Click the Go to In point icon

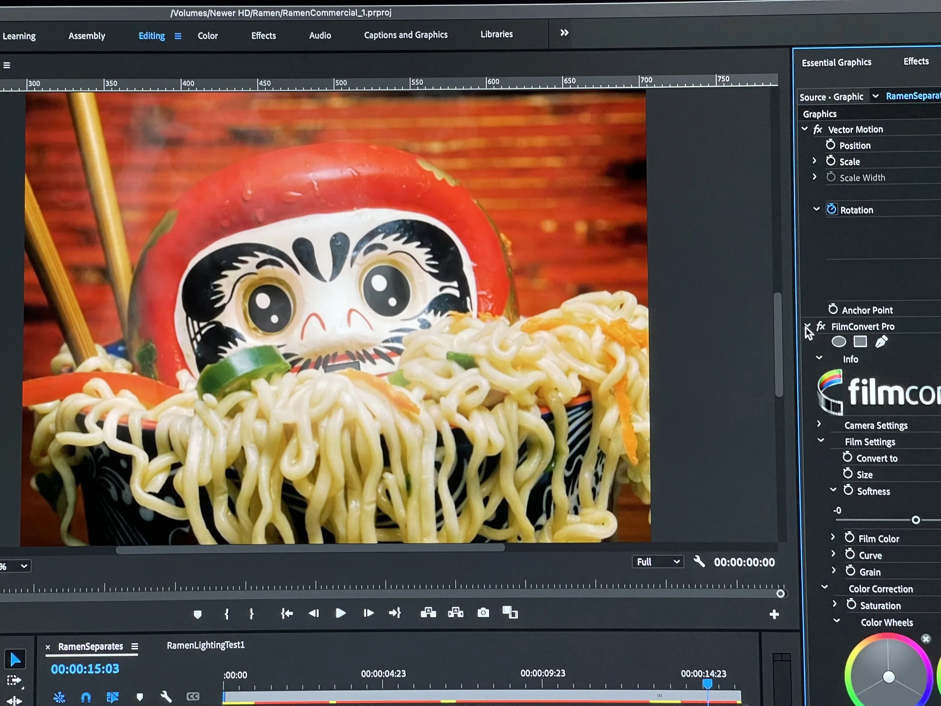coord(287,613)
